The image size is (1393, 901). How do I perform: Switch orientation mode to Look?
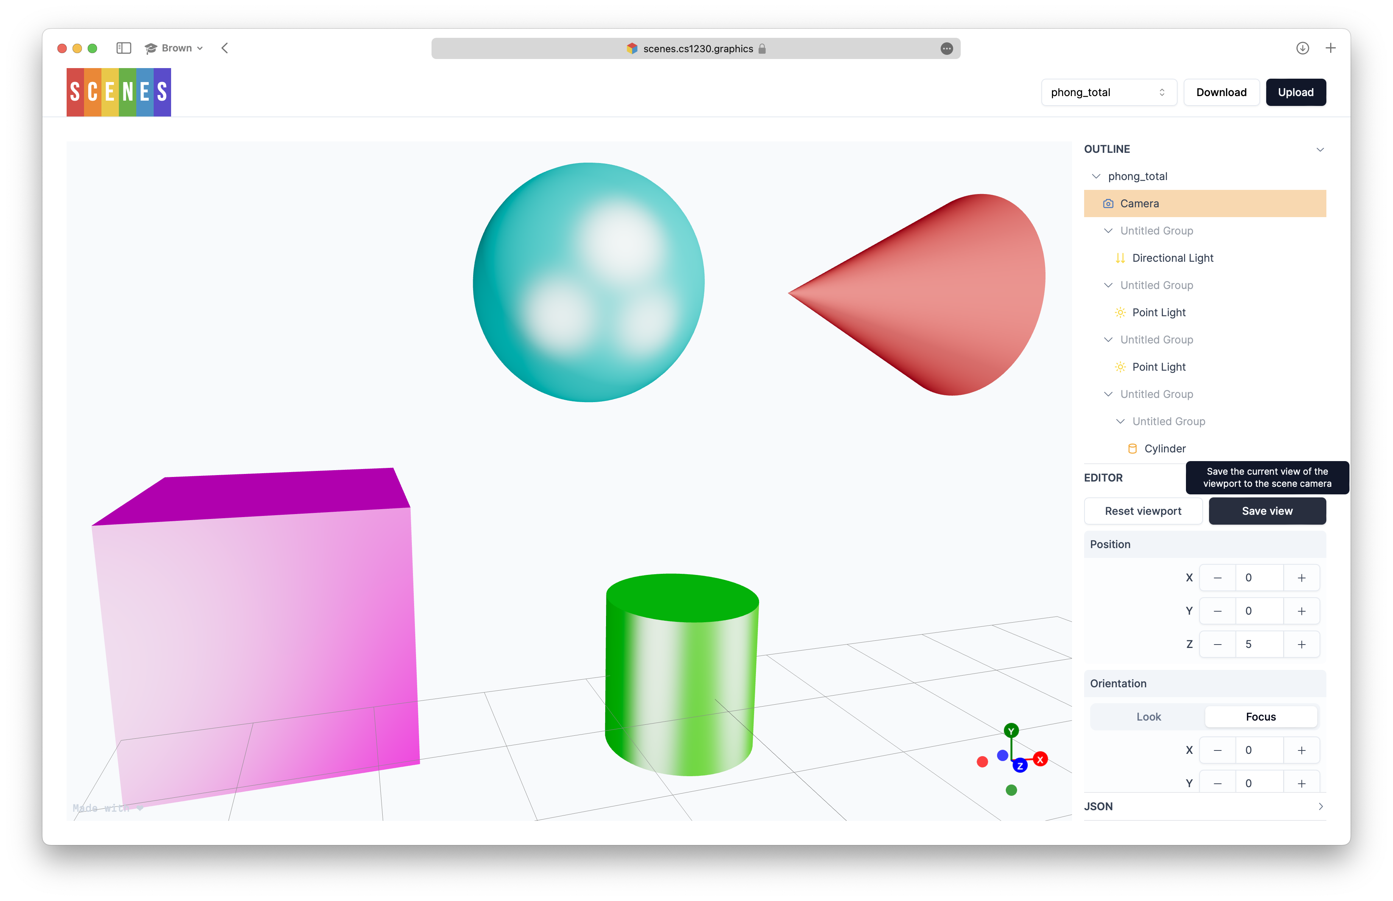pos(1148,717)
